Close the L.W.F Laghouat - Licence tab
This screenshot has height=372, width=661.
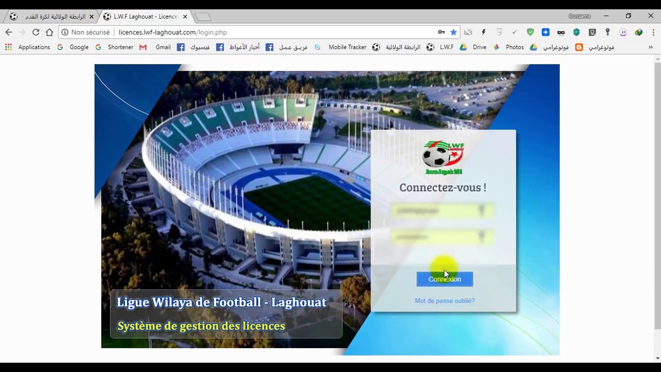point(185,17)
